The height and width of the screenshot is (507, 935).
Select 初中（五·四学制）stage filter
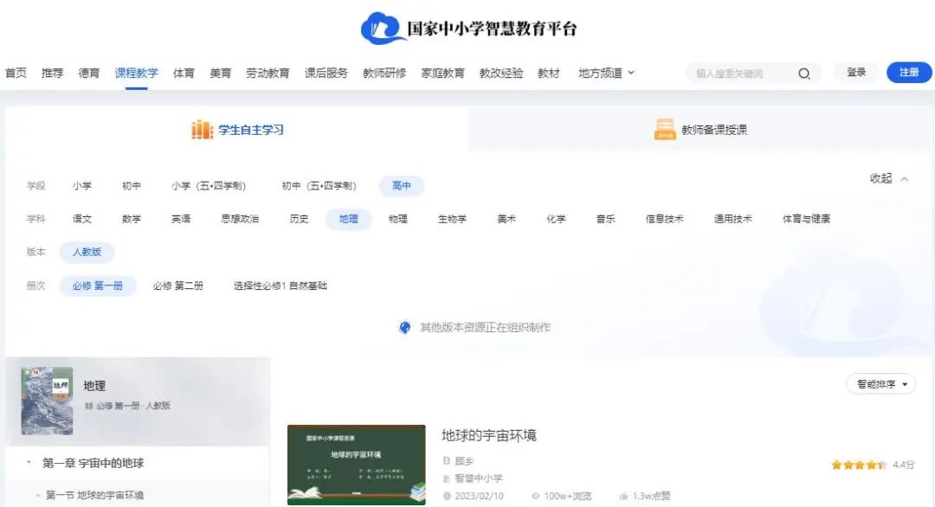(319, 186)
